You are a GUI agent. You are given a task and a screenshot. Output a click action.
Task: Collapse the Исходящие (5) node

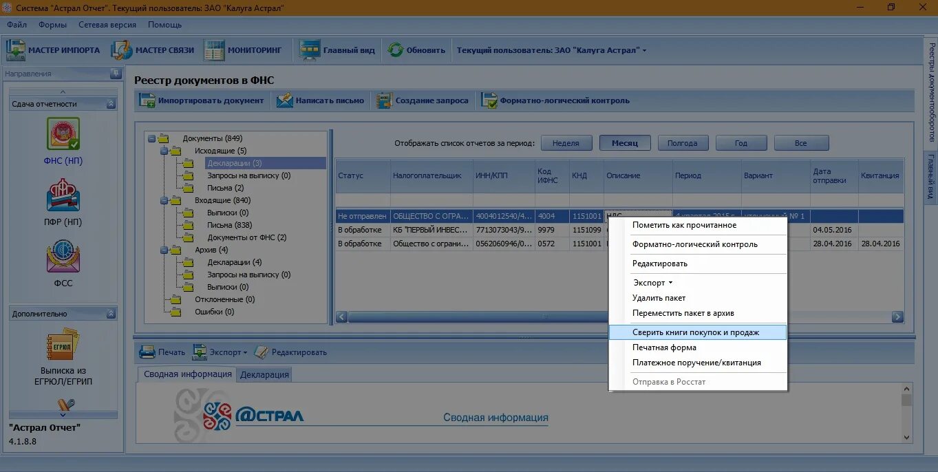point(164,151)
